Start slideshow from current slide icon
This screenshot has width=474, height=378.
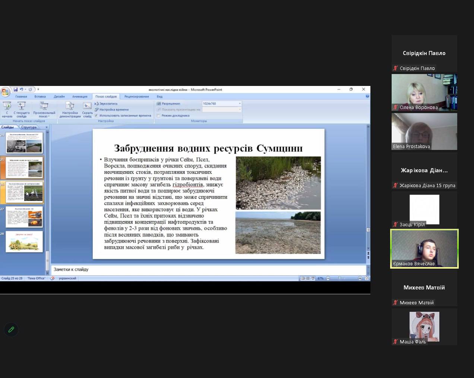[22, 106]
